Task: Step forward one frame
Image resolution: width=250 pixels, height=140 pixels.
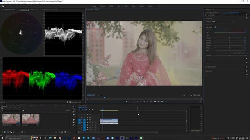Action: 148,101
